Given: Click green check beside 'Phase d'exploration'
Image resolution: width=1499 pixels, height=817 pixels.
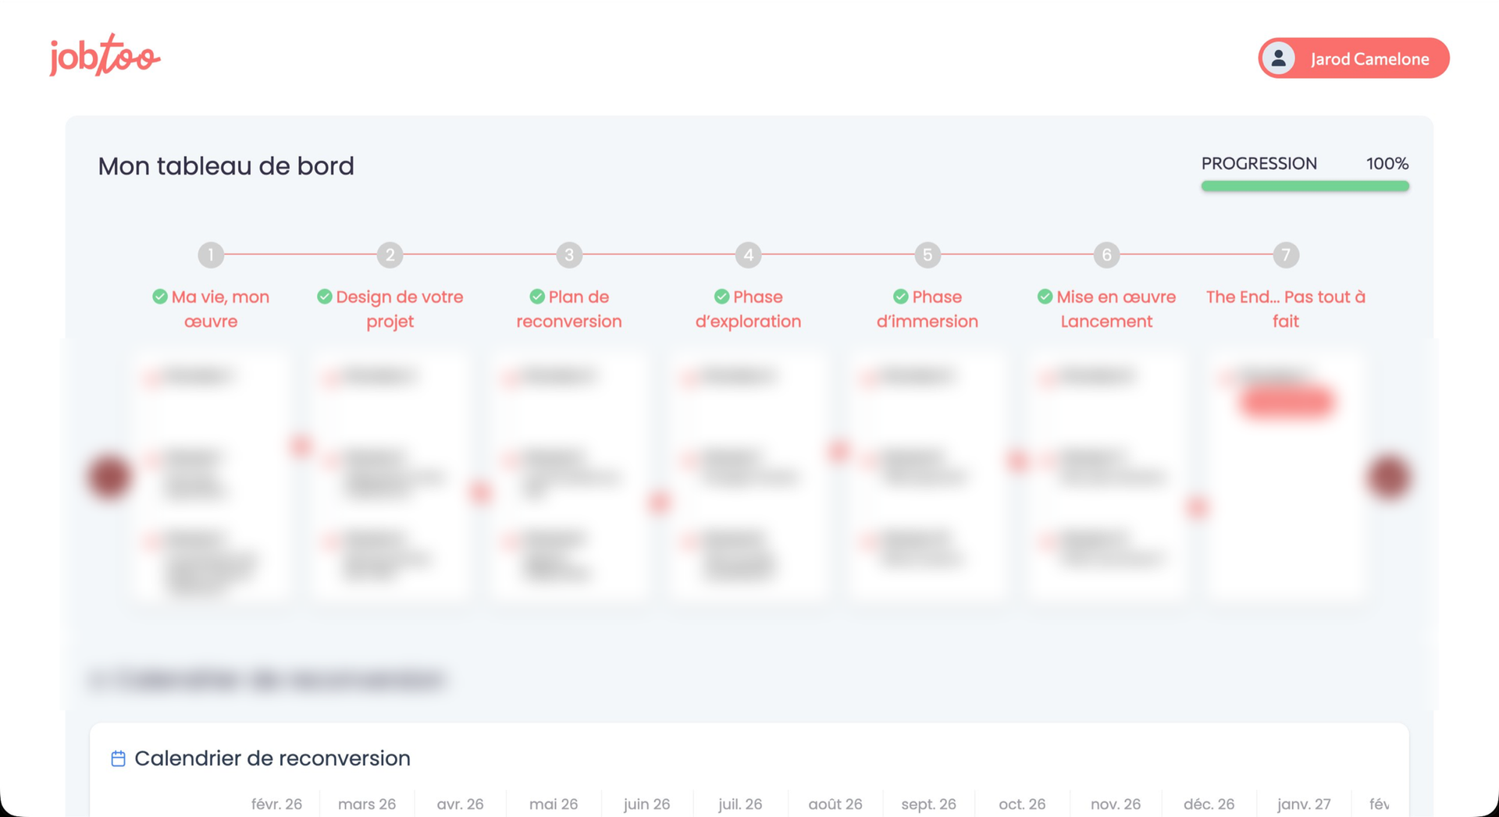Looking at the screenshot, I should click(722, 297).
